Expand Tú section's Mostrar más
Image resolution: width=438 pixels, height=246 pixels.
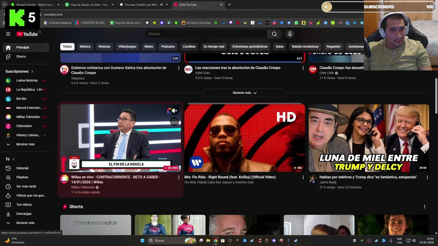pyautogui.click(x=26, y=223)
